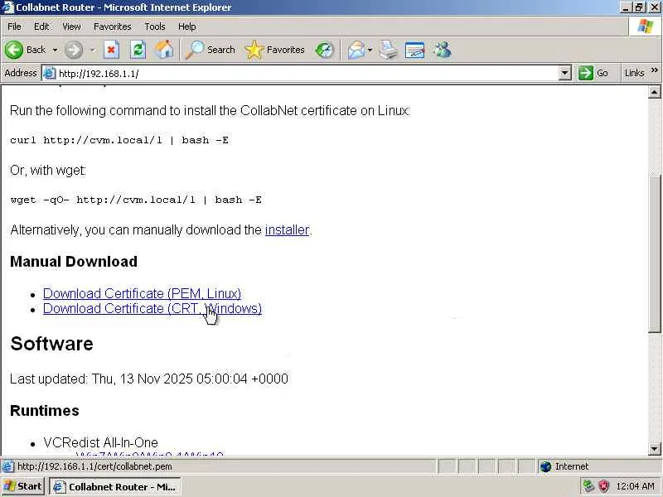Image resolution: width=663 pixels, height=497 pixels.
Task: Click the Runtimes heading
Action: [x=45, y=411]
